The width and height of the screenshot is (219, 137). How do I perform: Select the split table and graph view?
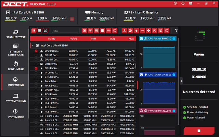(34, 30)
